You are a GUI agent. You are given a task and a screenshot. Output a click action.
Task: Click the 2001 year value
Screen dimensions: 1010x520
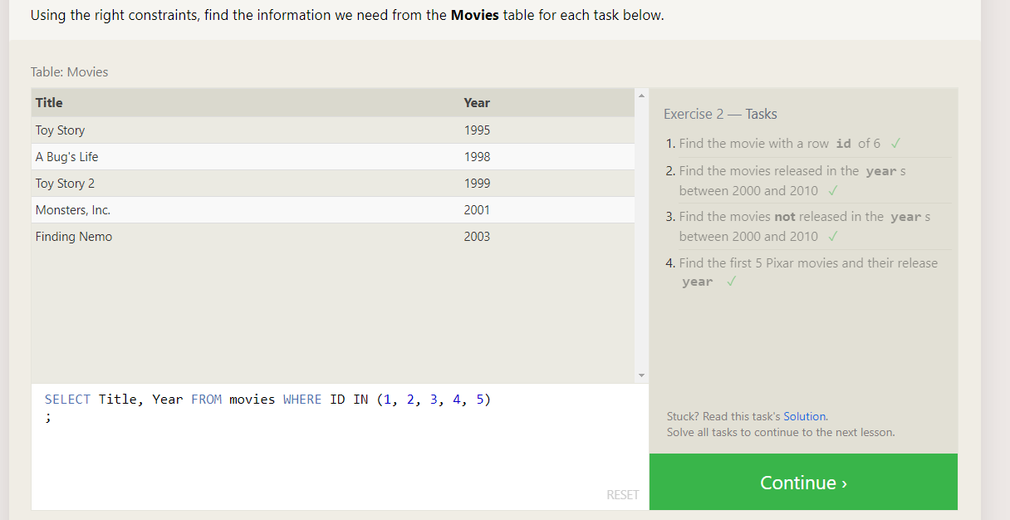[477, 210]
